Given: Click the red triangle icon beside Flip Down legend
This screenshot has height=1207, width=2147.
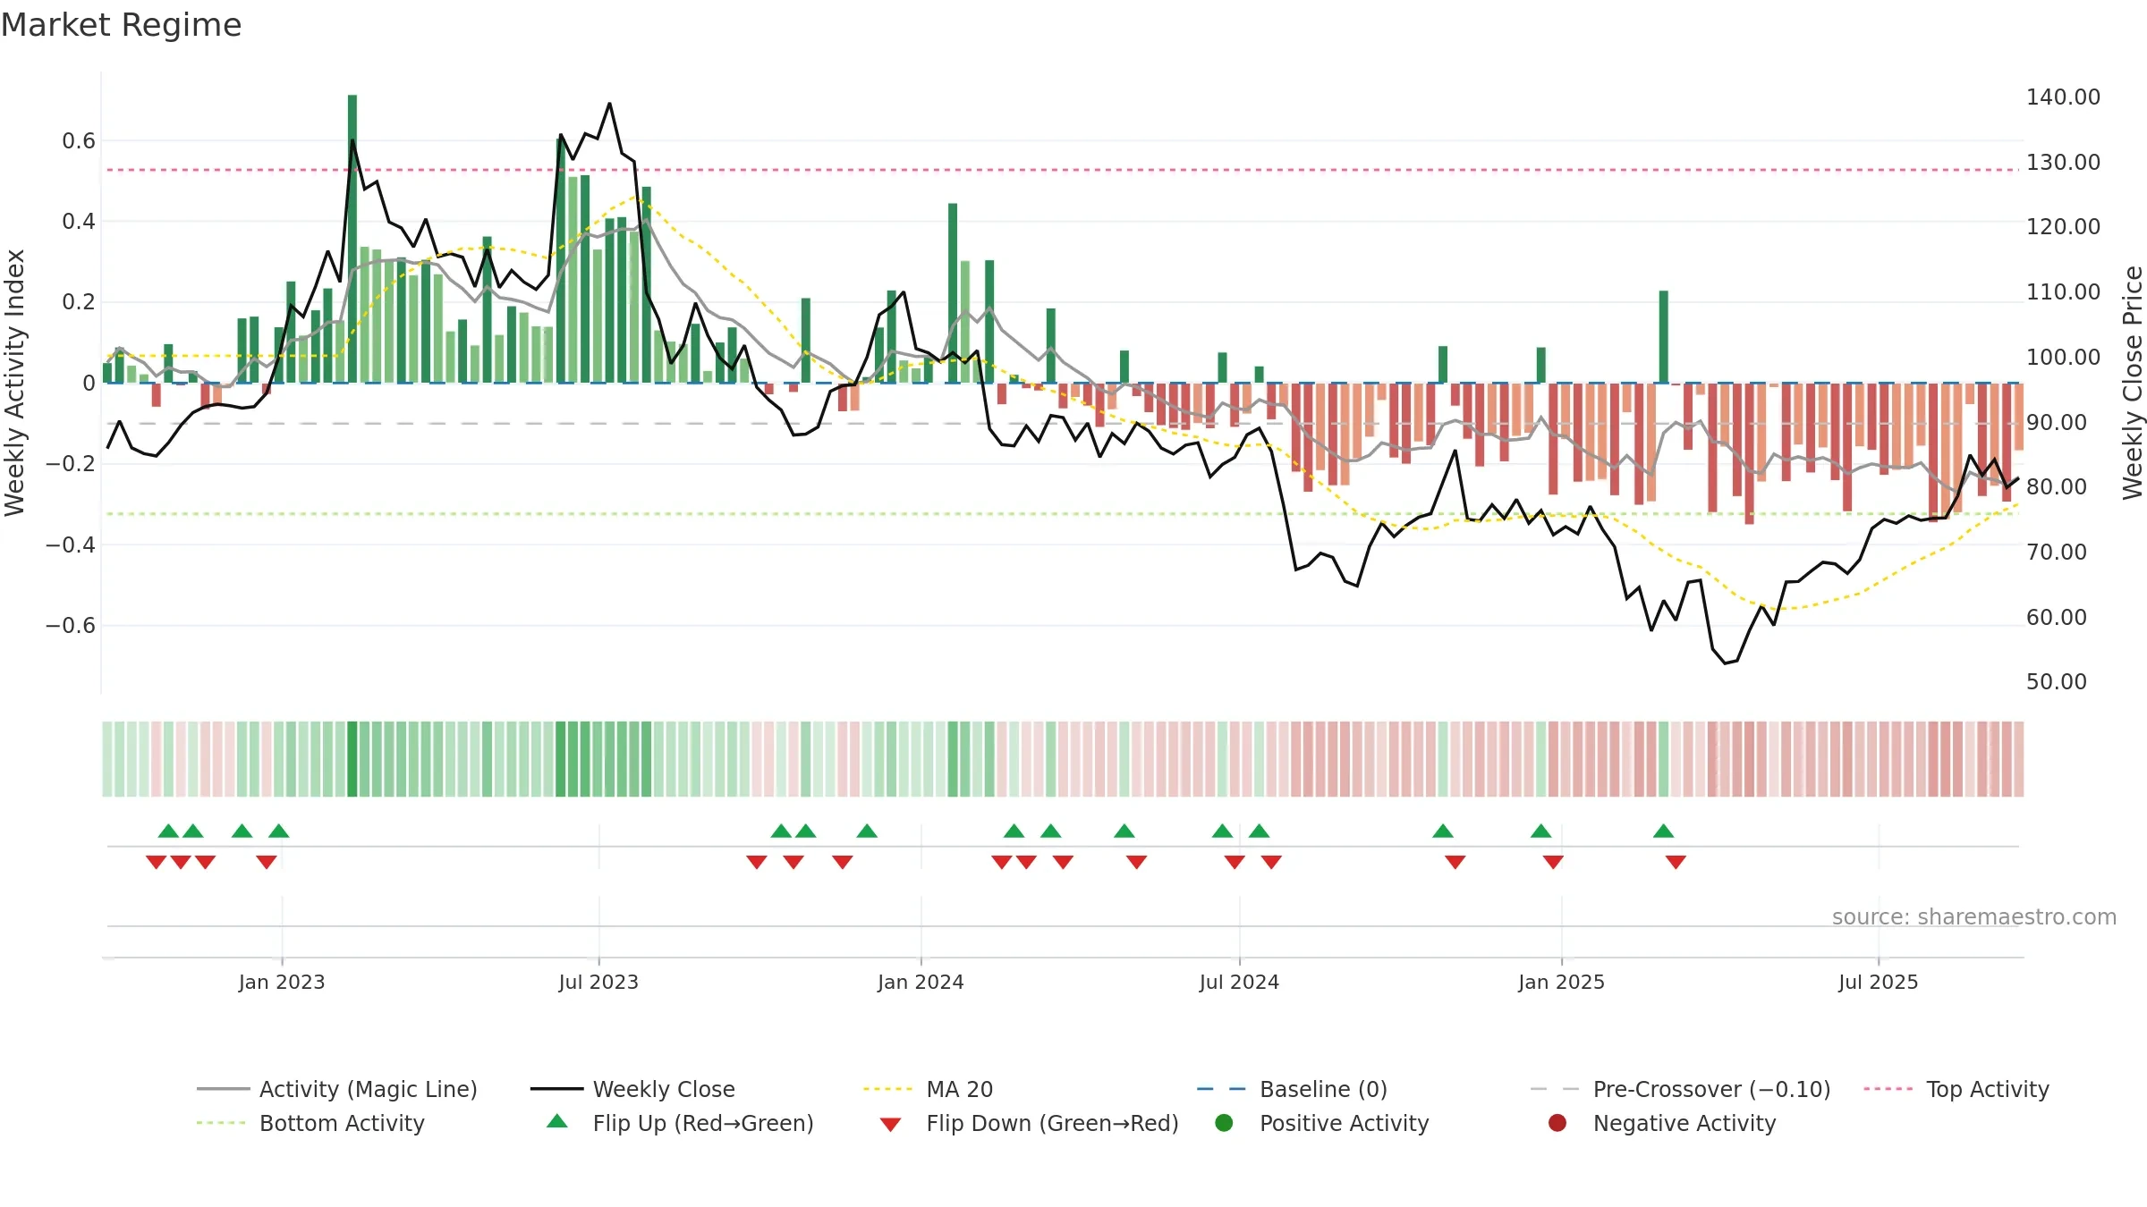Looking at the screenshot, I should (x=890, y=1125).
